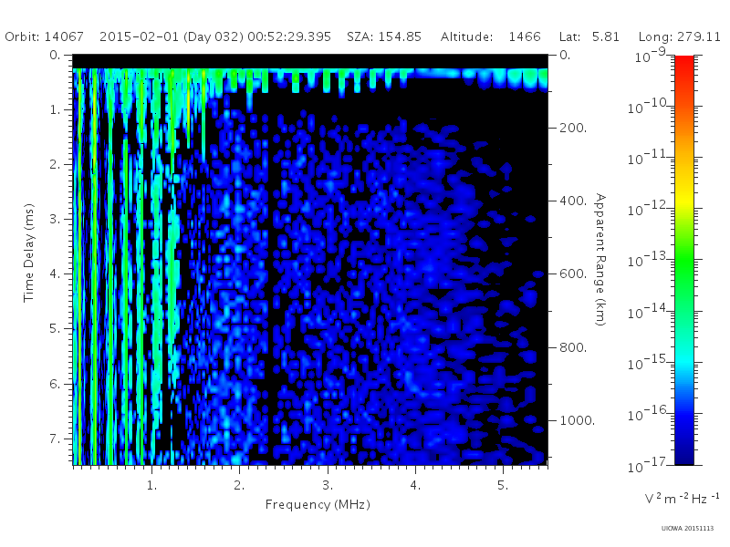Click the '2.' tick on frequency axis
The height and width of the screenshot is (547, 730).
[239, 486]
